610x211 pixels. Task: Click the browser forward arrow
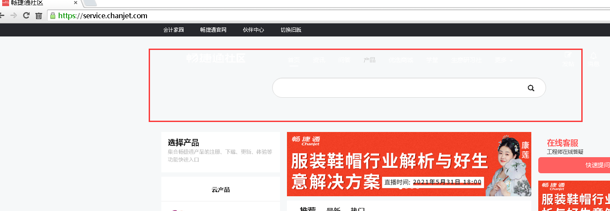tap(14, 16)
